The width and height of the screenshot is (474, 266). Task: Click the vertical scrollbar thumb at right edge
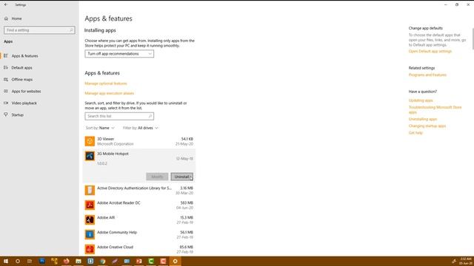click(473, 38)
